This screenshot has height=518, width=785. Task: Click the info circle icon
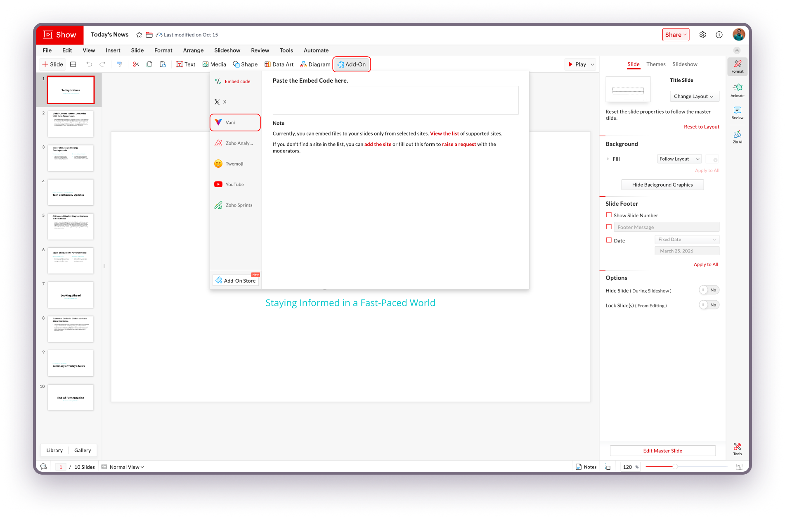pyautogui.click(x=719, y=35)
